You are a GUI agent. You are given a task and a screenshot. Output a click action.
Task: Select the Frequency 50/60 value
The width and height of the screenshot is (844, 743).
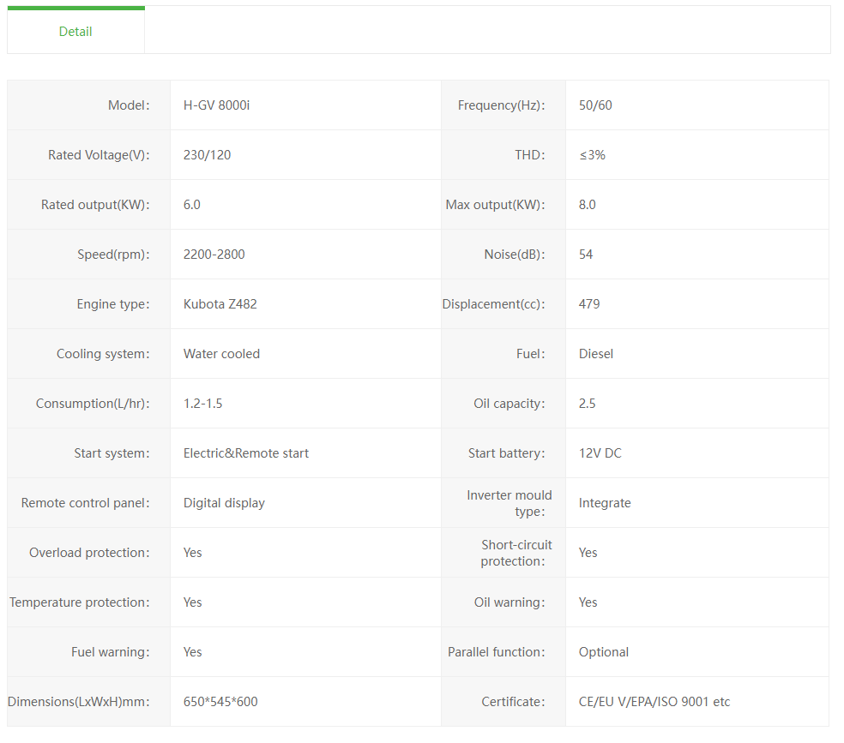point(595,105)
